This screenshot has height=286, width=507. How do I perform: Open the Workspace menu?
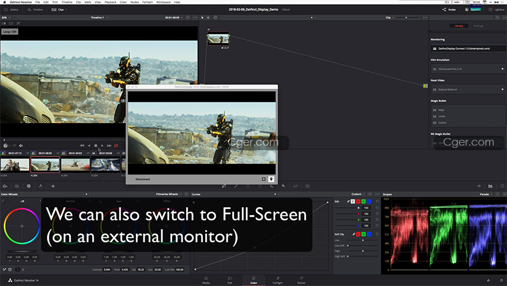click(x=163, y=2)
